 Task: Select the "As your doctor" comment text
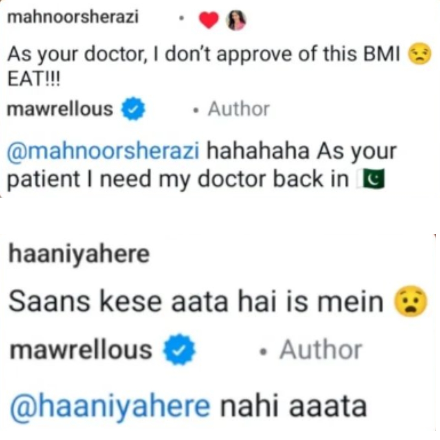pos(203,54)
